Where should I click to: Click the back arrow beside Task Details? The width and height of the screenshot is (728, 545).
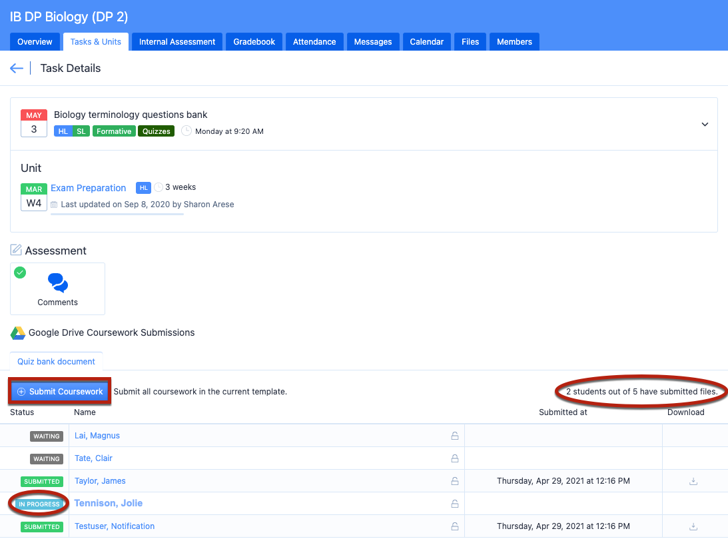tap(17, 69)
